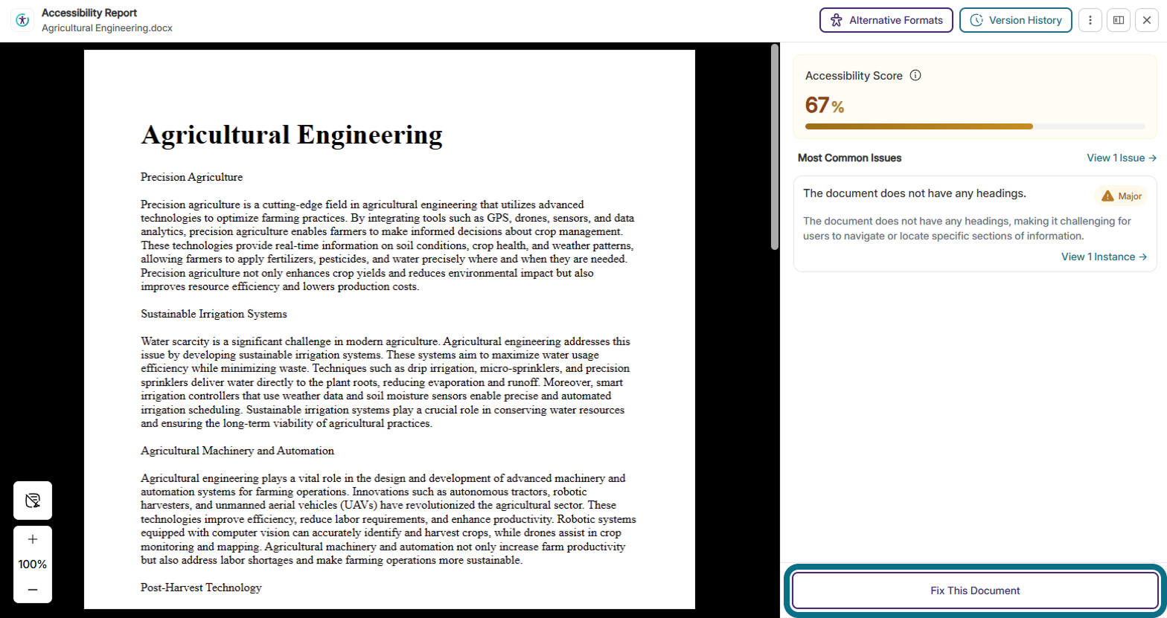Click Fix This Document
1167x618 pixels.
[975, 590]
